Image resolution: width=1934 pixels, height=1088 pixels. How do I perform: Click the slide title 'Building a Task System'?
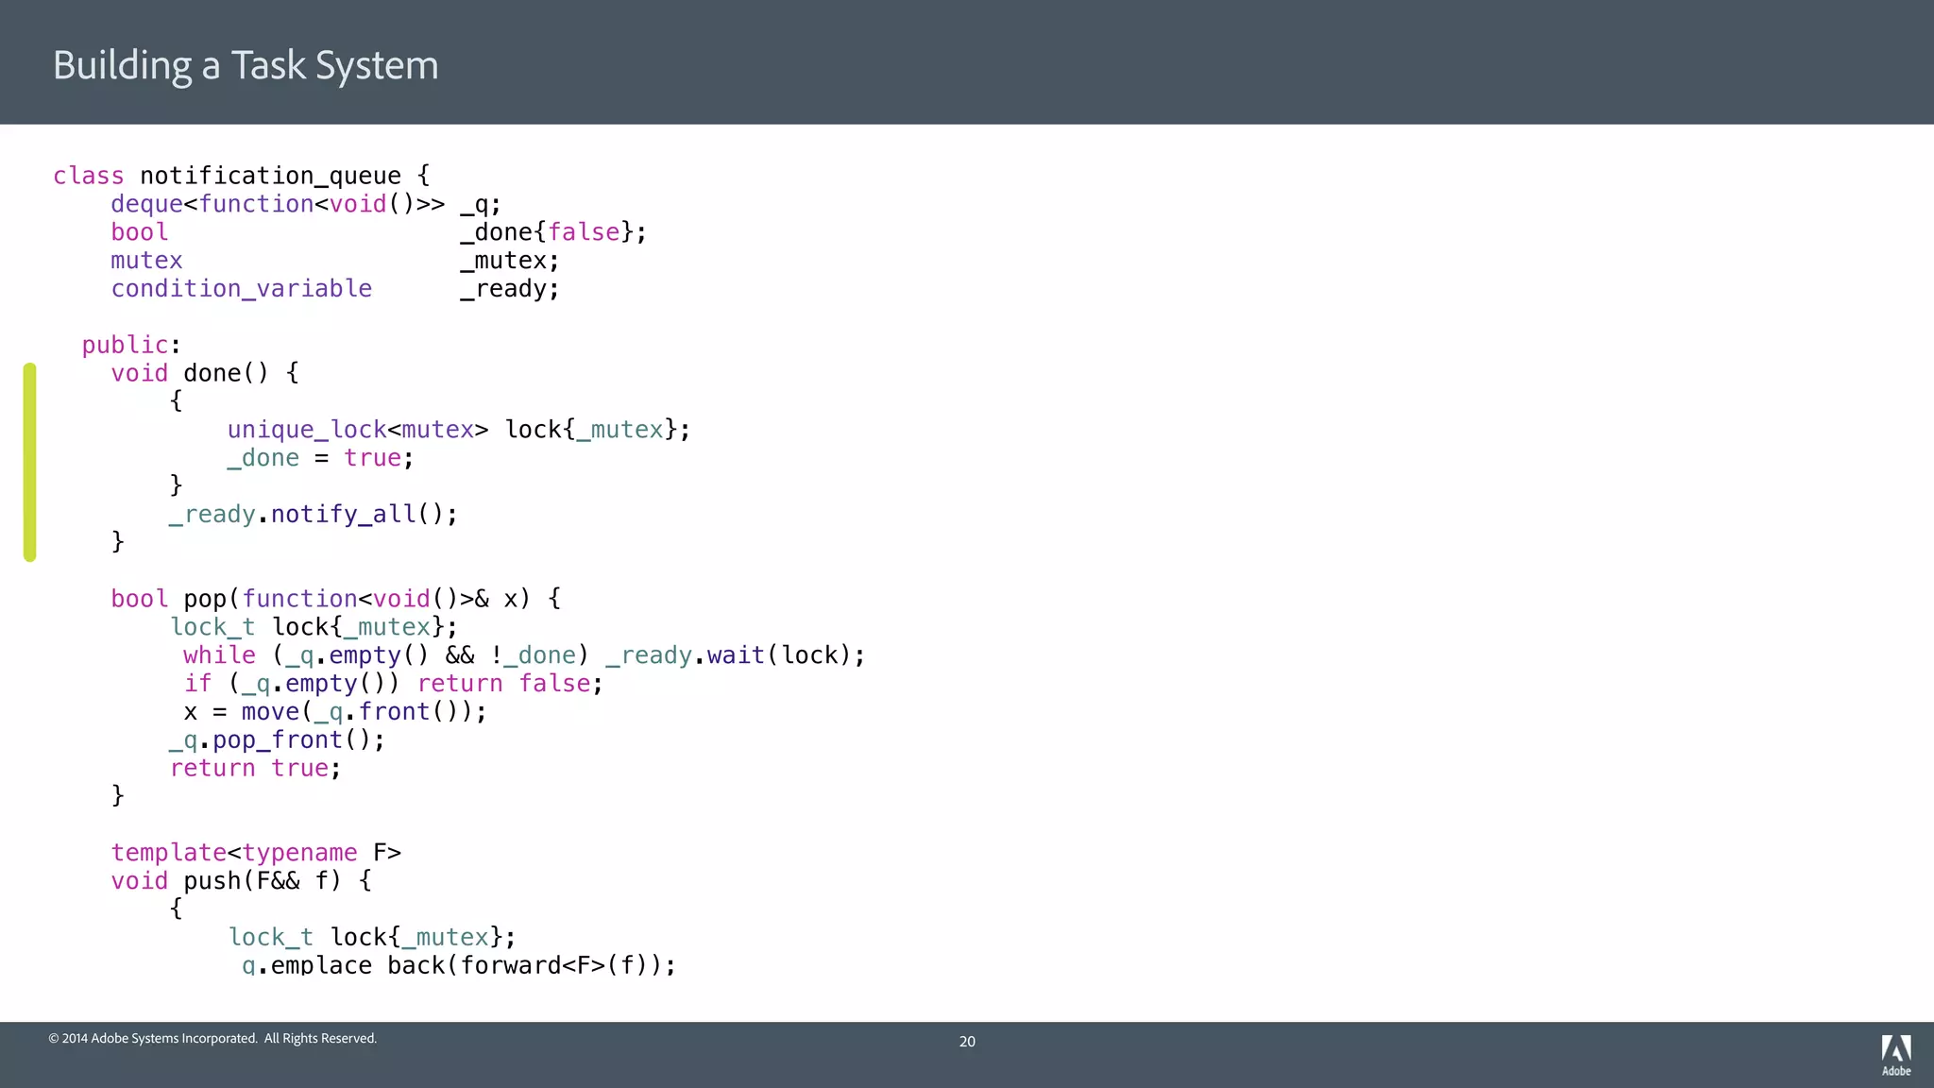(x=246, y=65)
